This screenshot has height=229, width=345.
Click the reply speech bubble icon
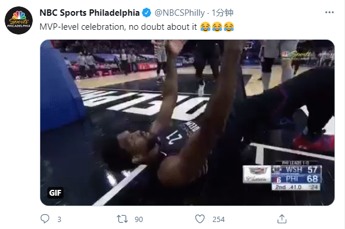pyautogui.click(x=45, y=219)
